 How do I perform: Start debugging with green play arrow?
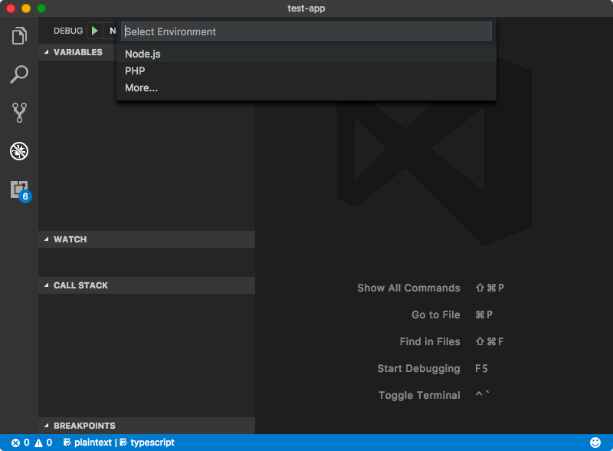pyautogui.click(x=94, y=31)
